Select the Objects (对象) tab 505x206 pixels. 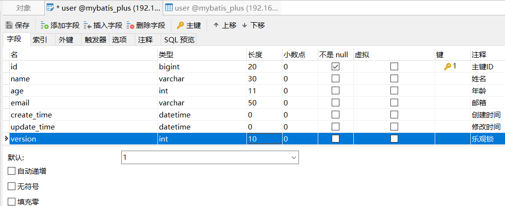coord(24,8)
